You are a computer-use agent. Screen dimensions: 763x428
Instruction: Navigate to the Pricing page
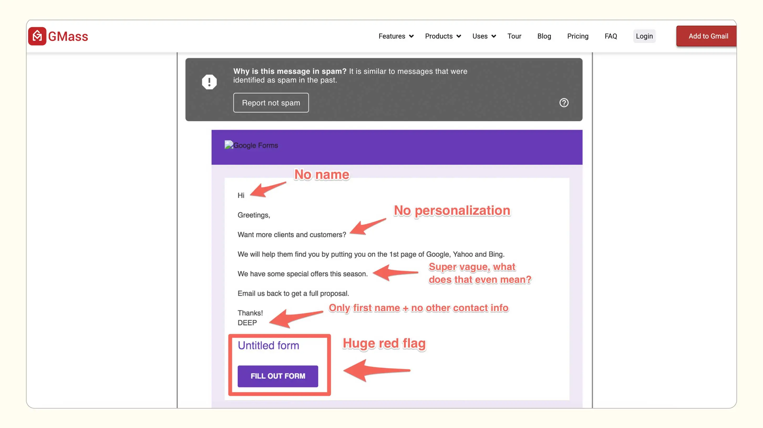pos(578,36)
